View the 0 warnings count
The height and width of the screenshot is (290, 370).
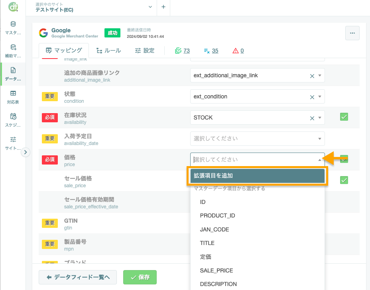(x=238, y=51)
